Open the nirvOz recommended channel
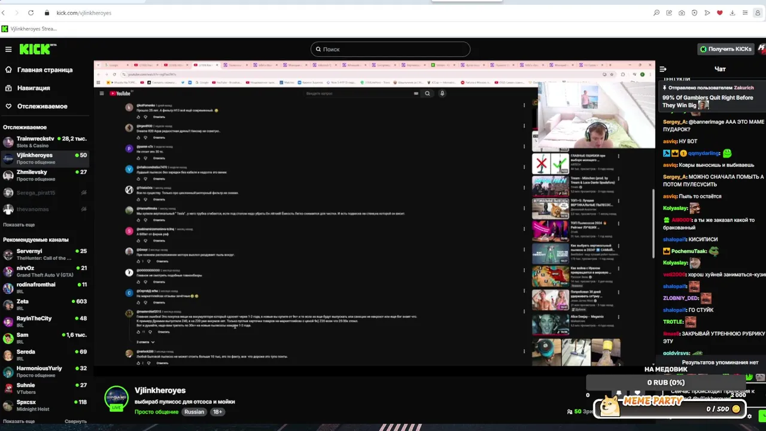The height and width of the screenshot is (431, 766). coord(45,271)
